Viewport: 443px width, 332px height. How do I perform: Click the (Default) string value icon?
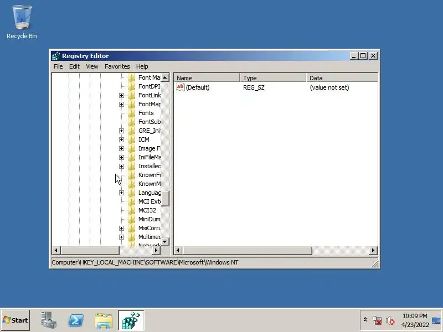[x=181, y=87]
